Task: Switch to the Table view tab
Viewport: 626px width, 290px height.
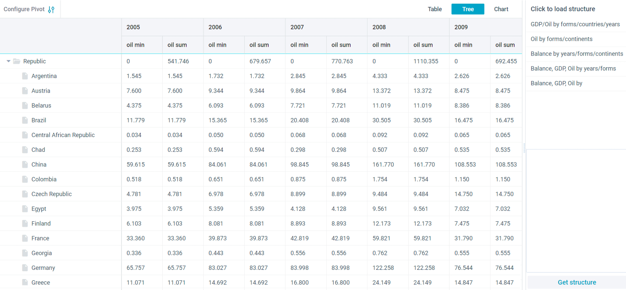Action: (x=434, y=9)
